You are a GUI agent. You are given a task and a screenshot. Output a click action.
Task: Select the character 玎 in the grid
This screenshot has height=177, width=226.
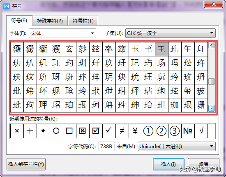pyautogui.click(x=201, y=49)
